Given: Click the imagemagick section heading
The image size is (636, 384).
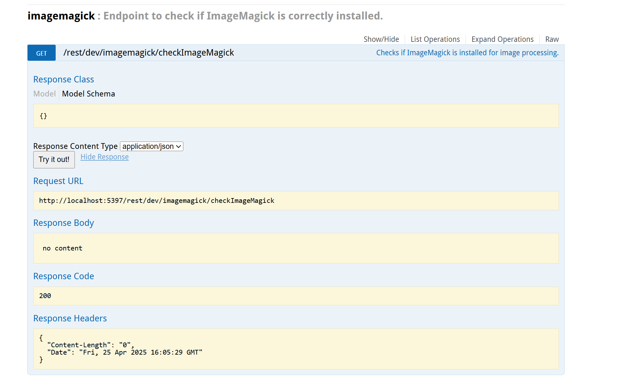Looking at the screenshot, I should (61, 16).
